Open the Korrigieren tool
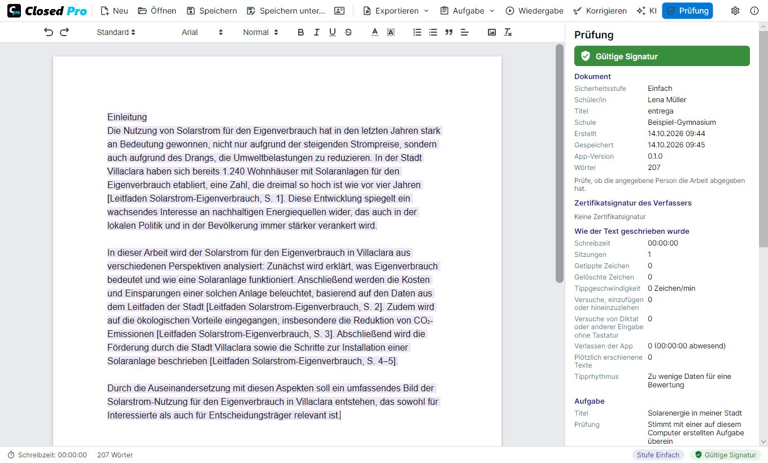This screenshot has height=463, width=768. pos(600,11)
